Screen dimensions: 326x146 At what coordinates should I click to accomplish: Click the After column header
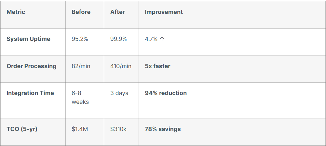click(117, 12)
